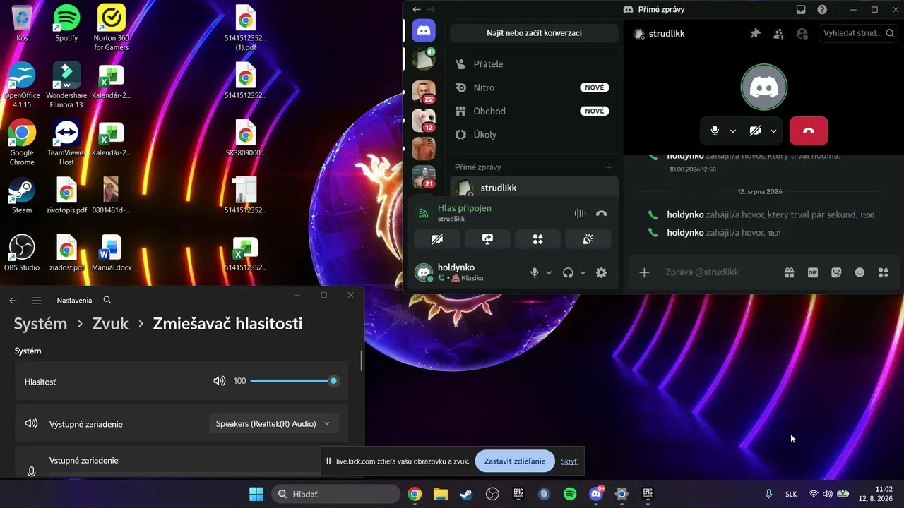Select Manuál.docx on the desktop
Viewport: 904px width, 508px height.
pos(111,253)
